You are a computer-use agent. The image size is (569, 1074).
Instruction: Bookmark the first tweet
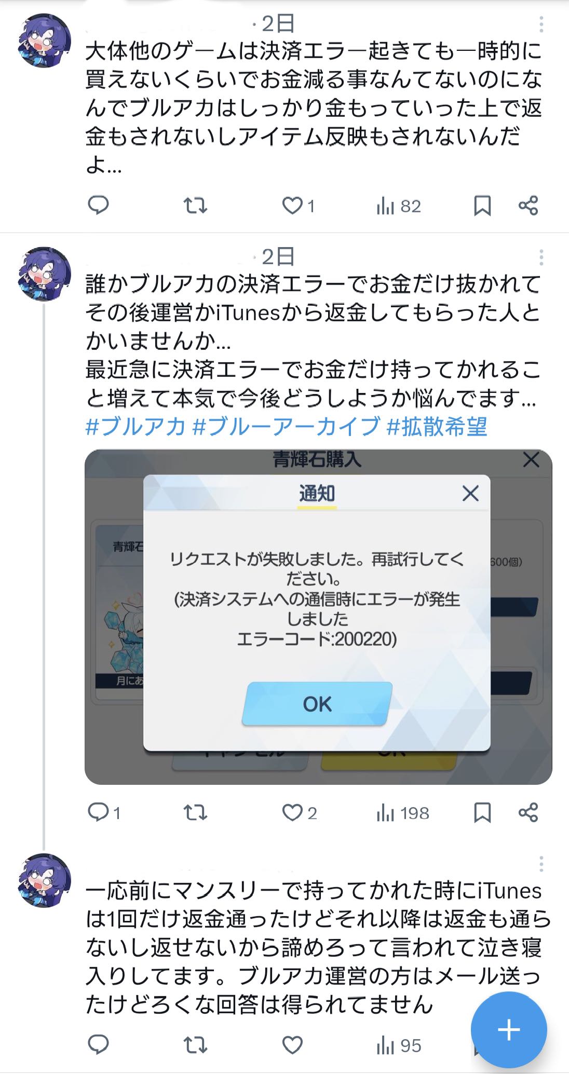point(482,206)
